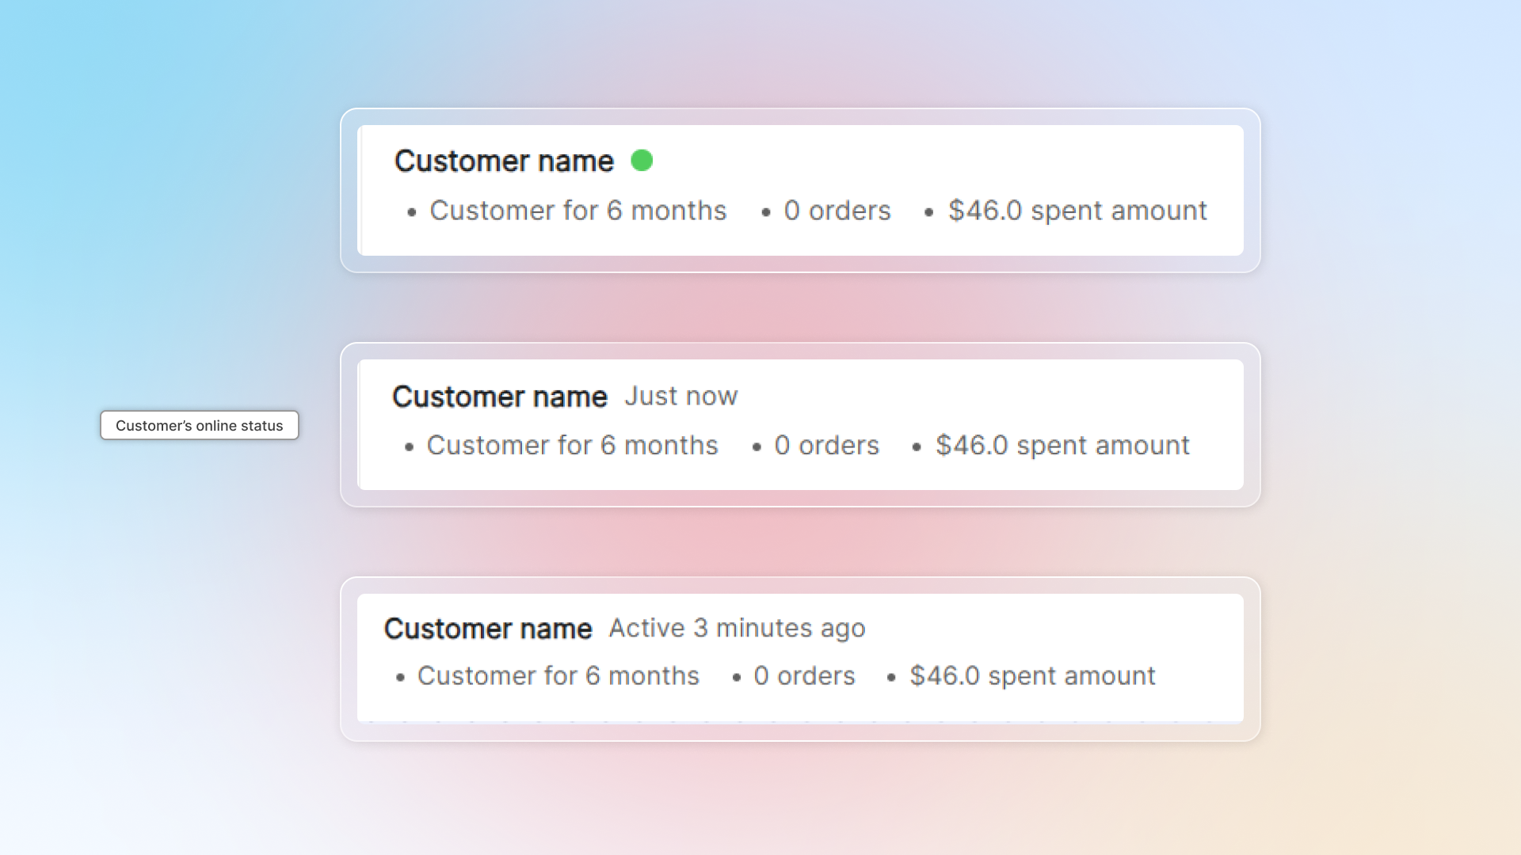Viewport: 1521px width, 855px height.
Task: Click 0 orders in the Just now card
Action: point(826,446)
